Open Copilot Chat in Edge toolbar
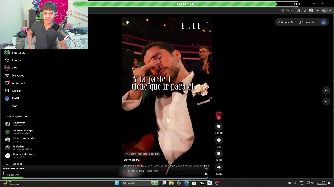Image resolution: width=334 pixels, height=187 pixels. pyautogui.click(x=327, y=10)
